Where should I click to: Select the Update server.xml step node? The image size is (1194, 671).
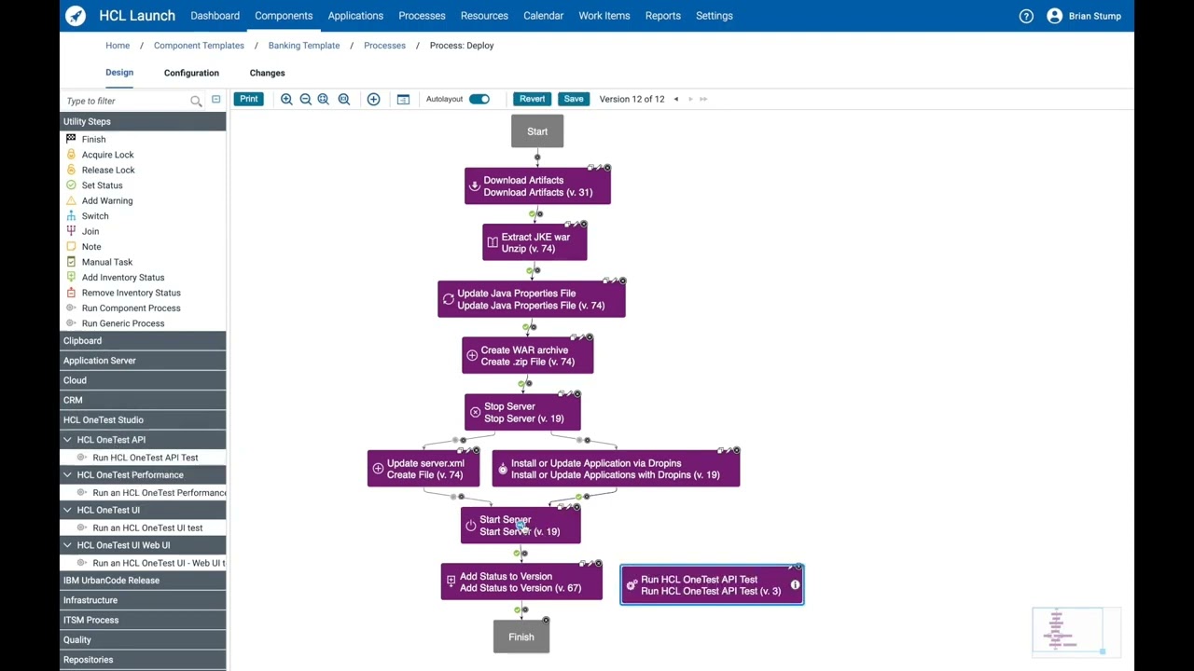(x=423, y=469)
